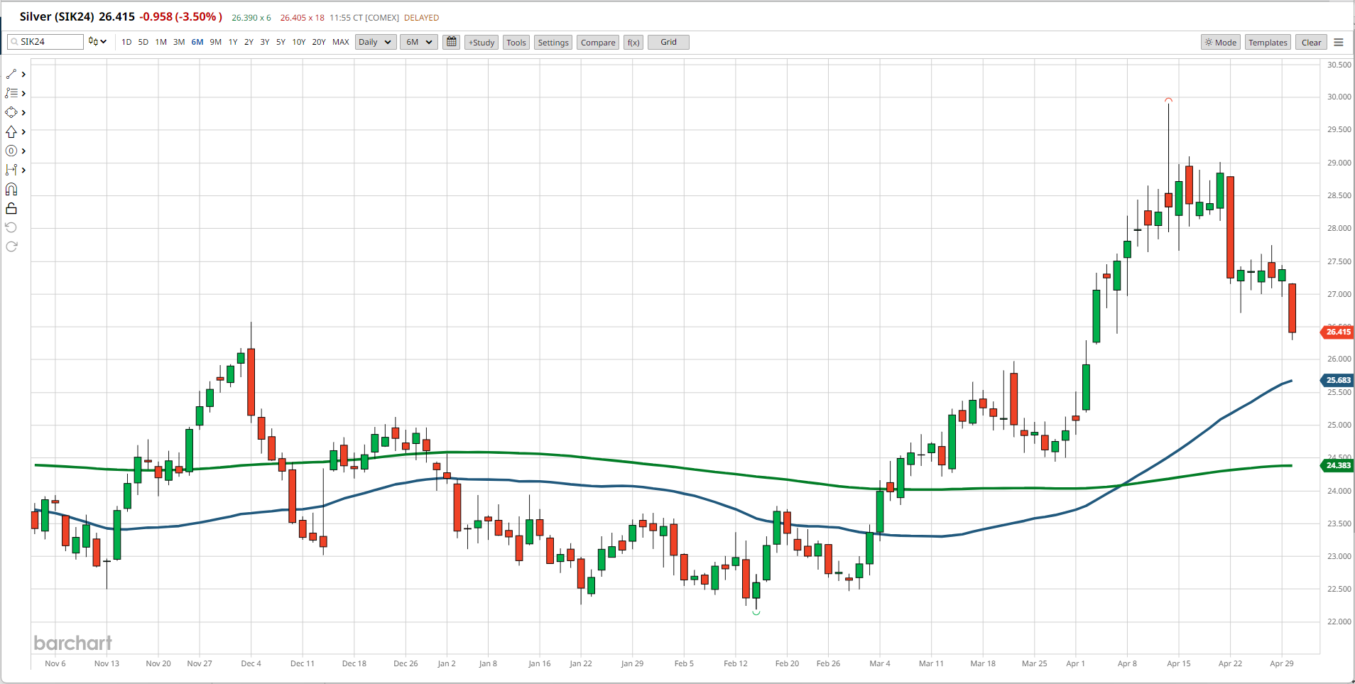Switch range to 20Y
Screen dimensions: 1355x684
click(319, 42)
